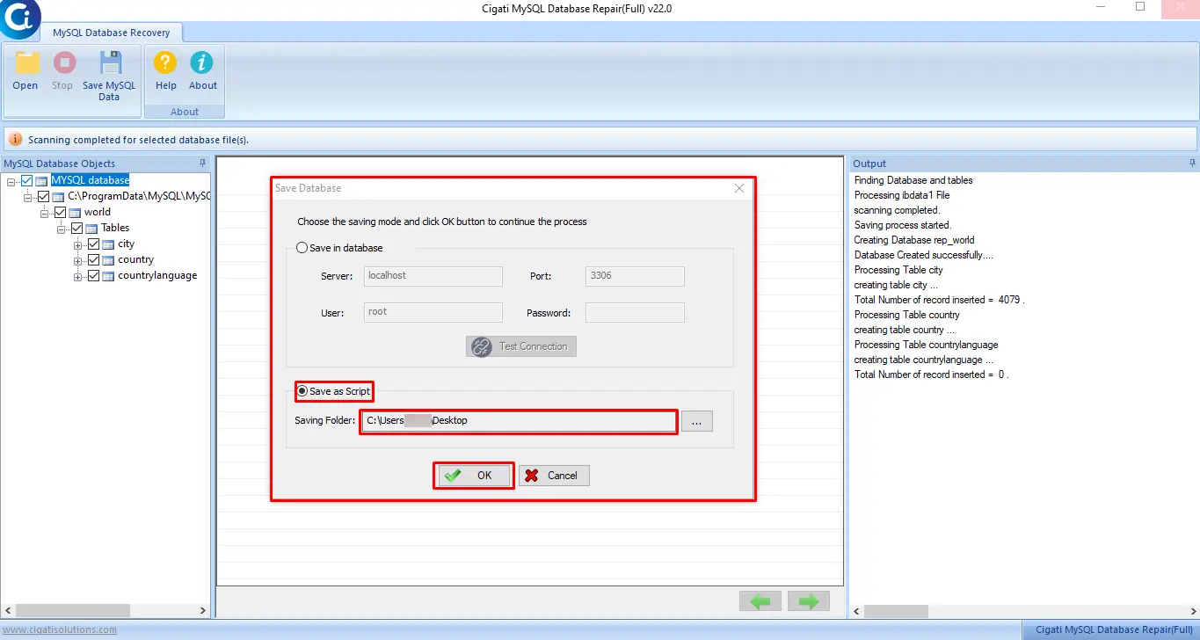1200x640 pixels.
Task: Expand the country table node
Action: click(x=78, y=260)
